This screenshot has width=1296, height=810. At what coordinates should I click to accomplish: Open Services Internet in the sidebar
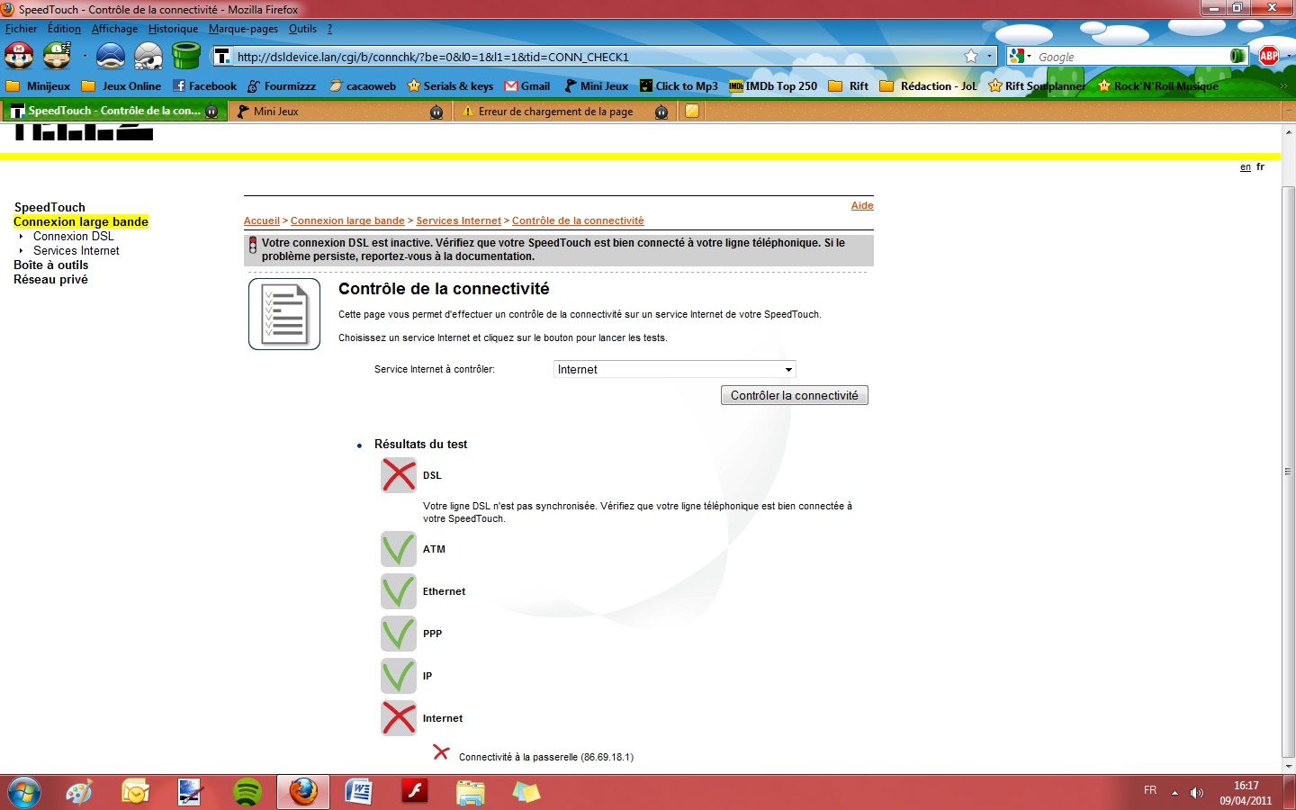(x=76, y=250)
